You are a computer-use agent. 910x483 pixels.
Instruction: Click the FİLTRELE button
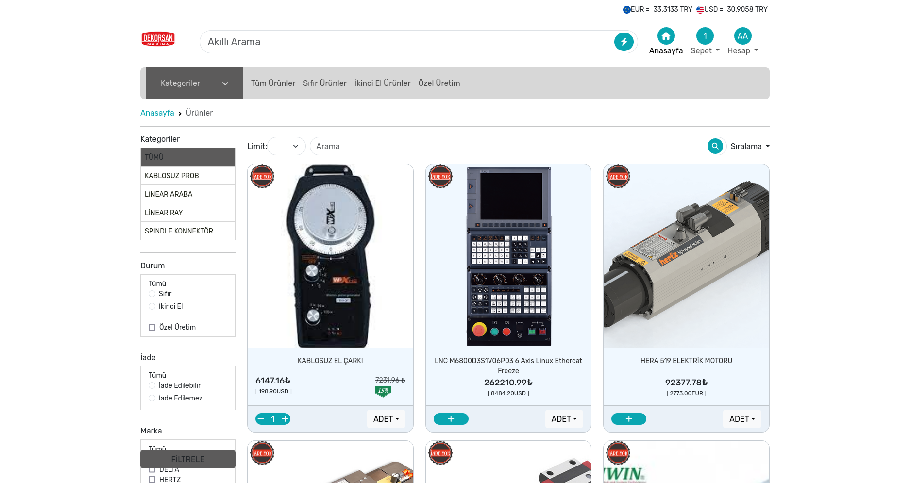(188, 459)
